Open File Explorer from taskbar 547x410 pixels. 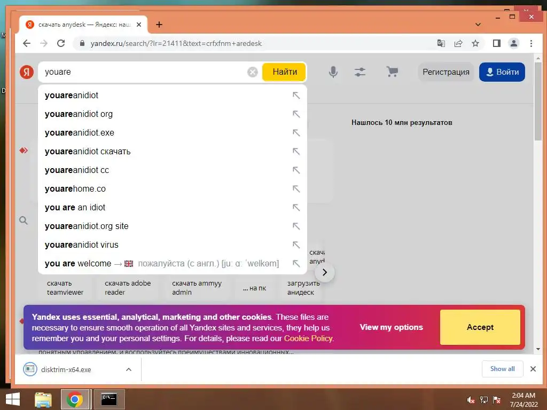pos(43,399)
